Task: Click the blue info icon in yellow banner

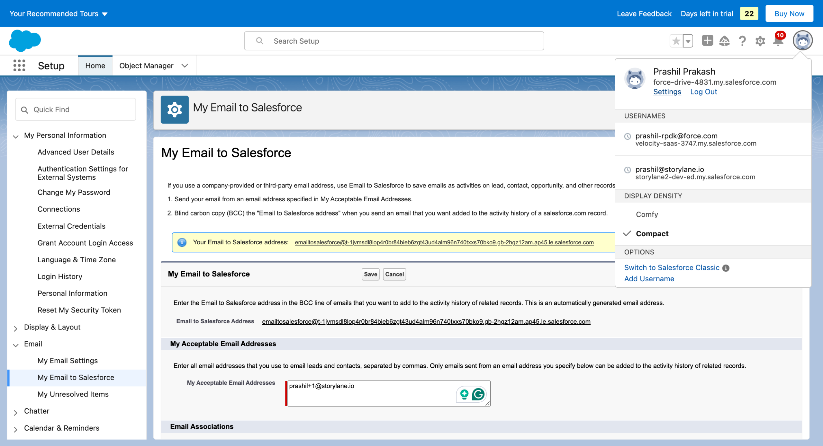Action: pos(182,242)
